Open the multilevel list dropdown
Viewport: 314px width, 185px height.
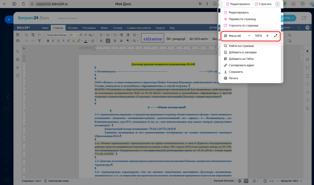click(x=118, y=35)
